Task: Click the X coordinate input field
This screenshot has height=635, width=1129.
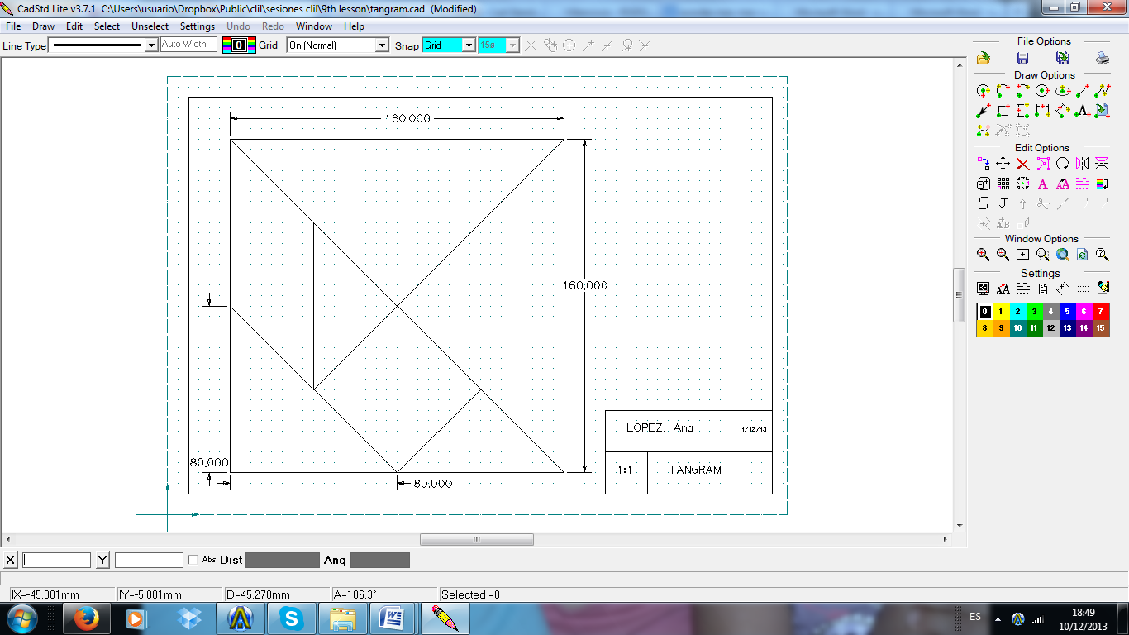Action: coord(56,560)
